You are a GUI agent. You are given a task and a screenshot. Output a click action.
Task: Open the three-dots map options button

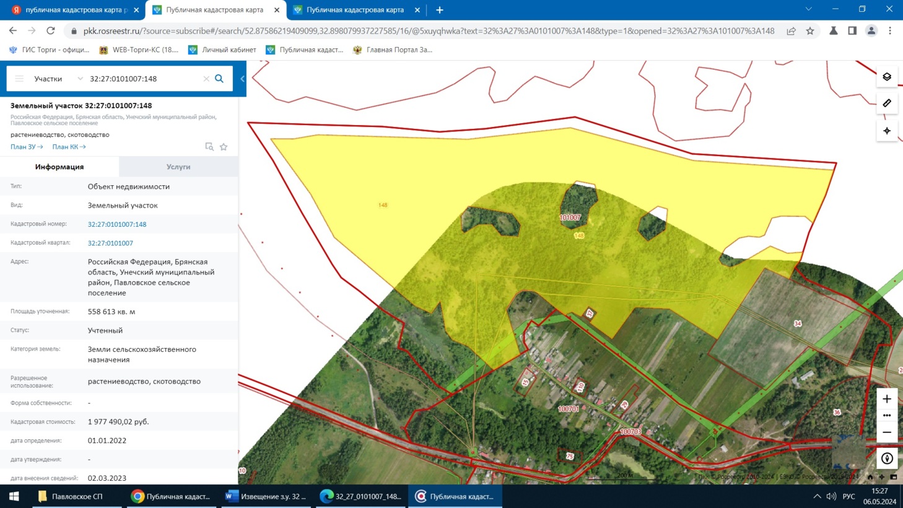(x=887, y=416)
